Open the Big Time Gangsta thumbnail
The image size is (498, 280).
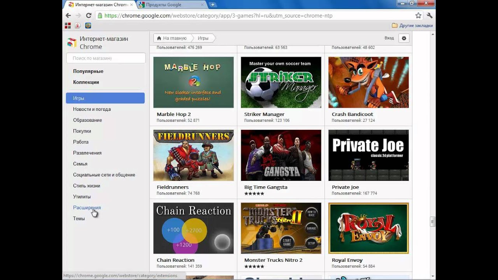(281, 155)
